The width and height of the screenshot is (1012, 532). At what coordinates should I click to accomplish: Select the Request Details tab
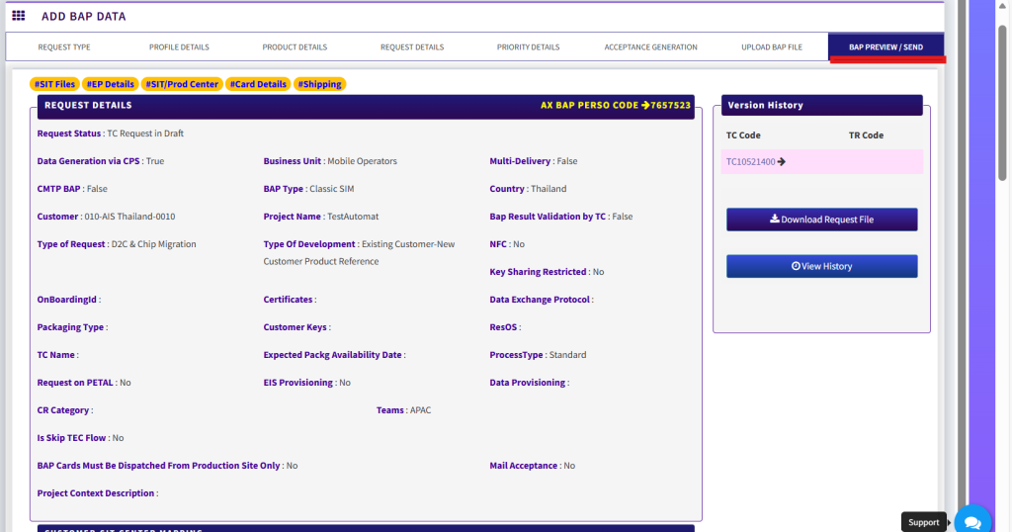[x=412, y=47]
